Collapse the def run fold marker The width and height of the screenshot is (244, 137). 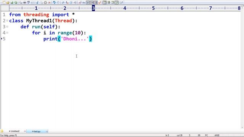(x=7, y=27)
